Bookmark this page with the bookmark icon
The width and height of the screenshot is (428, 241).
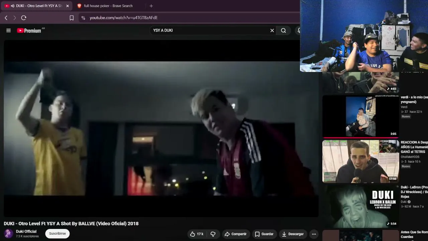point(72,18)
